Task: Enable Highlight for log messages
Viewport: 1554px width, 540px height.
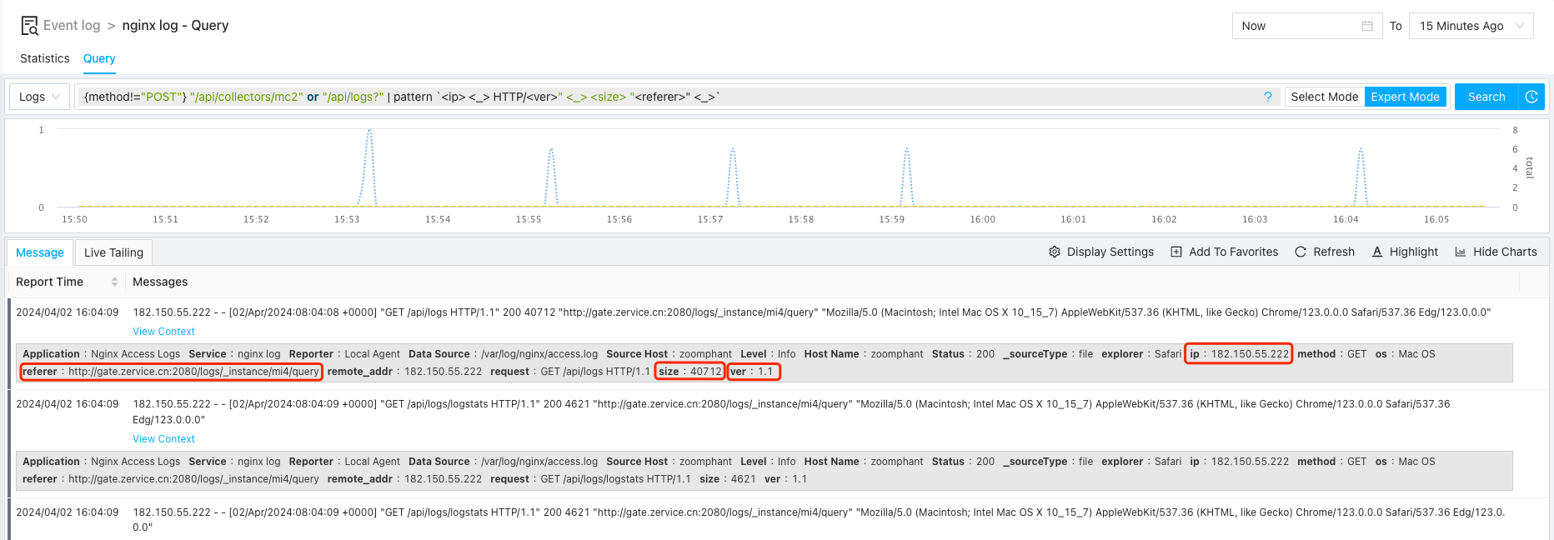Action: coord(1405,252)
